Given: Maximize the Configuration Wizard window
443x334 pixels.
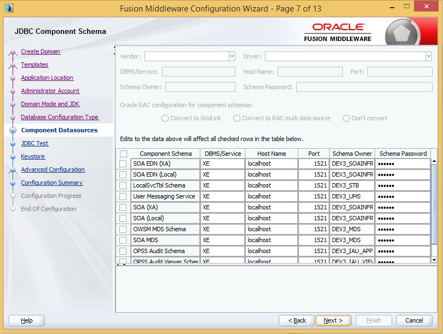Looking at the screenshot, I should [406, 7].
